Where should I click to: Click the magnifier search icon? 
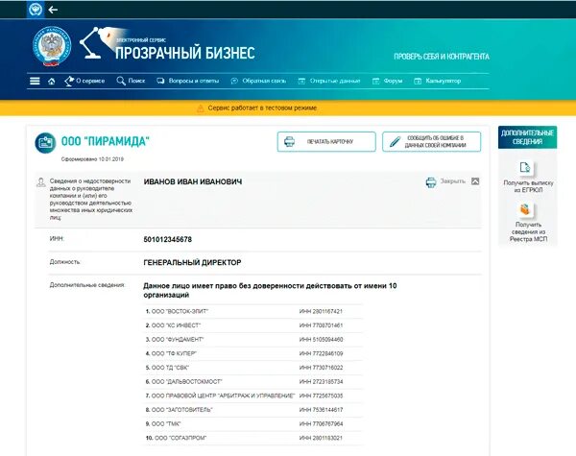[x=121, y=81]
